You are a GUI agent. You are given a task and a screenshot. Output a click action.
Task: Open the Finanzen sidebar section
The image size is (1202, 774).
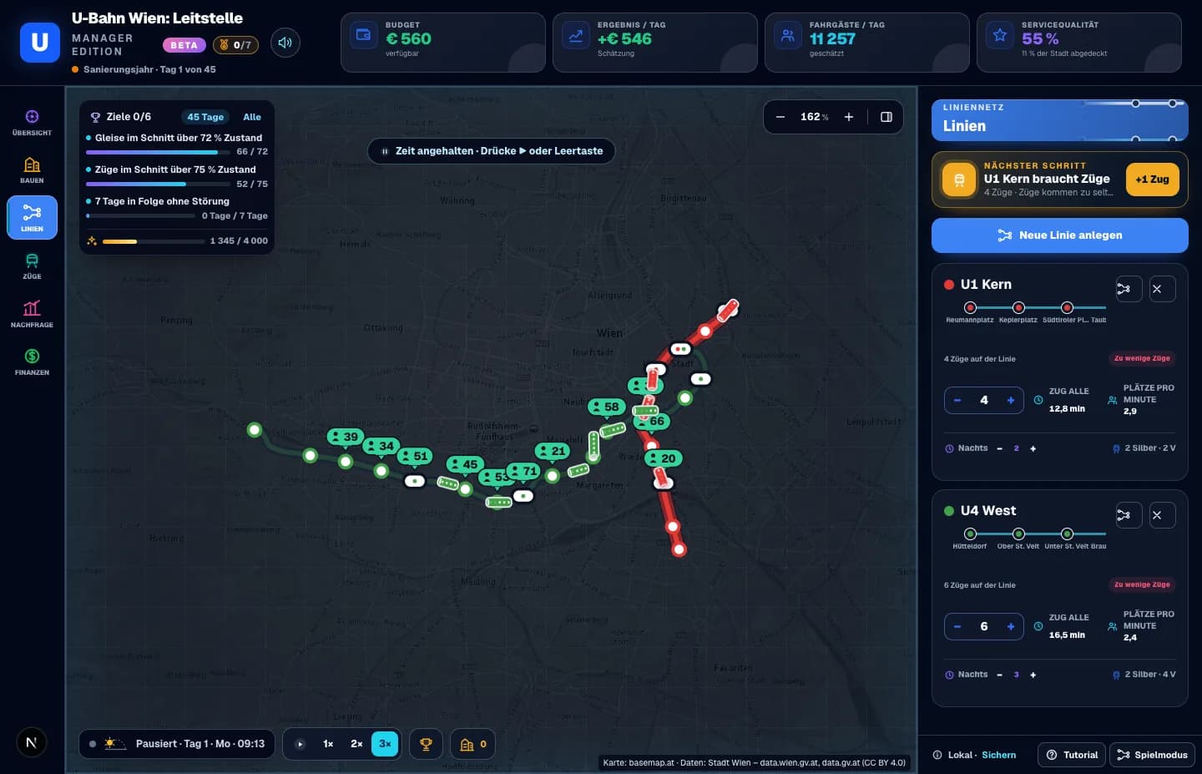pyautogui.click(x=32, y=362)
